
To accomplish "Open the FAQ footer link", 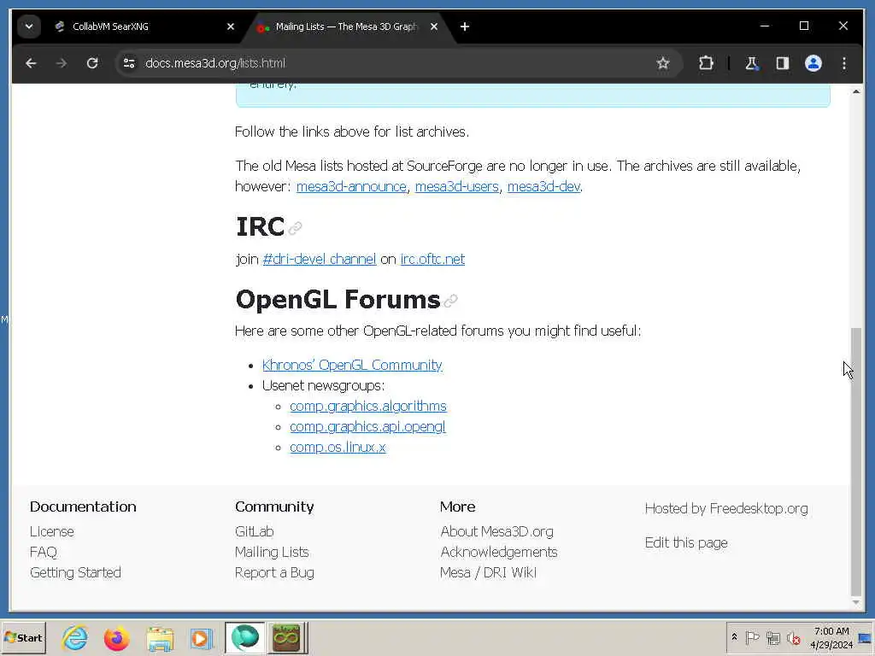I will coord(44,553).
